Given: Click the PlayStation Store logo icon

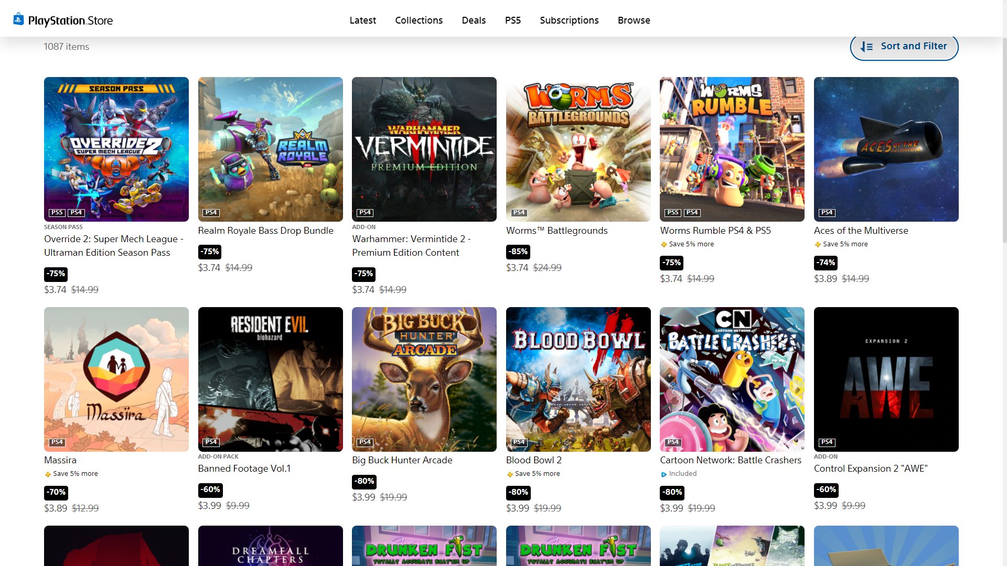Looking at the screenshot, I should pyautogui.click(x=19, y=19).
